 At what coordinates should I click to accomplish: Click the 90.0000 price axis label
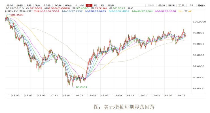coord(198,77)
